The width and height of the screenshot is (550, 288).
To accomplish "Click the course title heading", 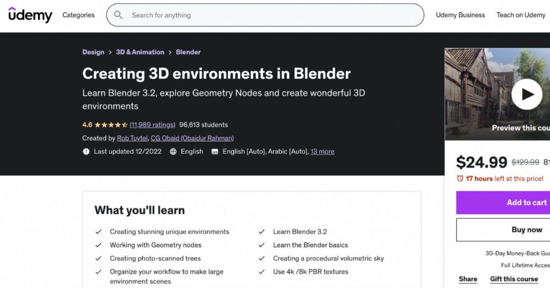I will 216,74.
